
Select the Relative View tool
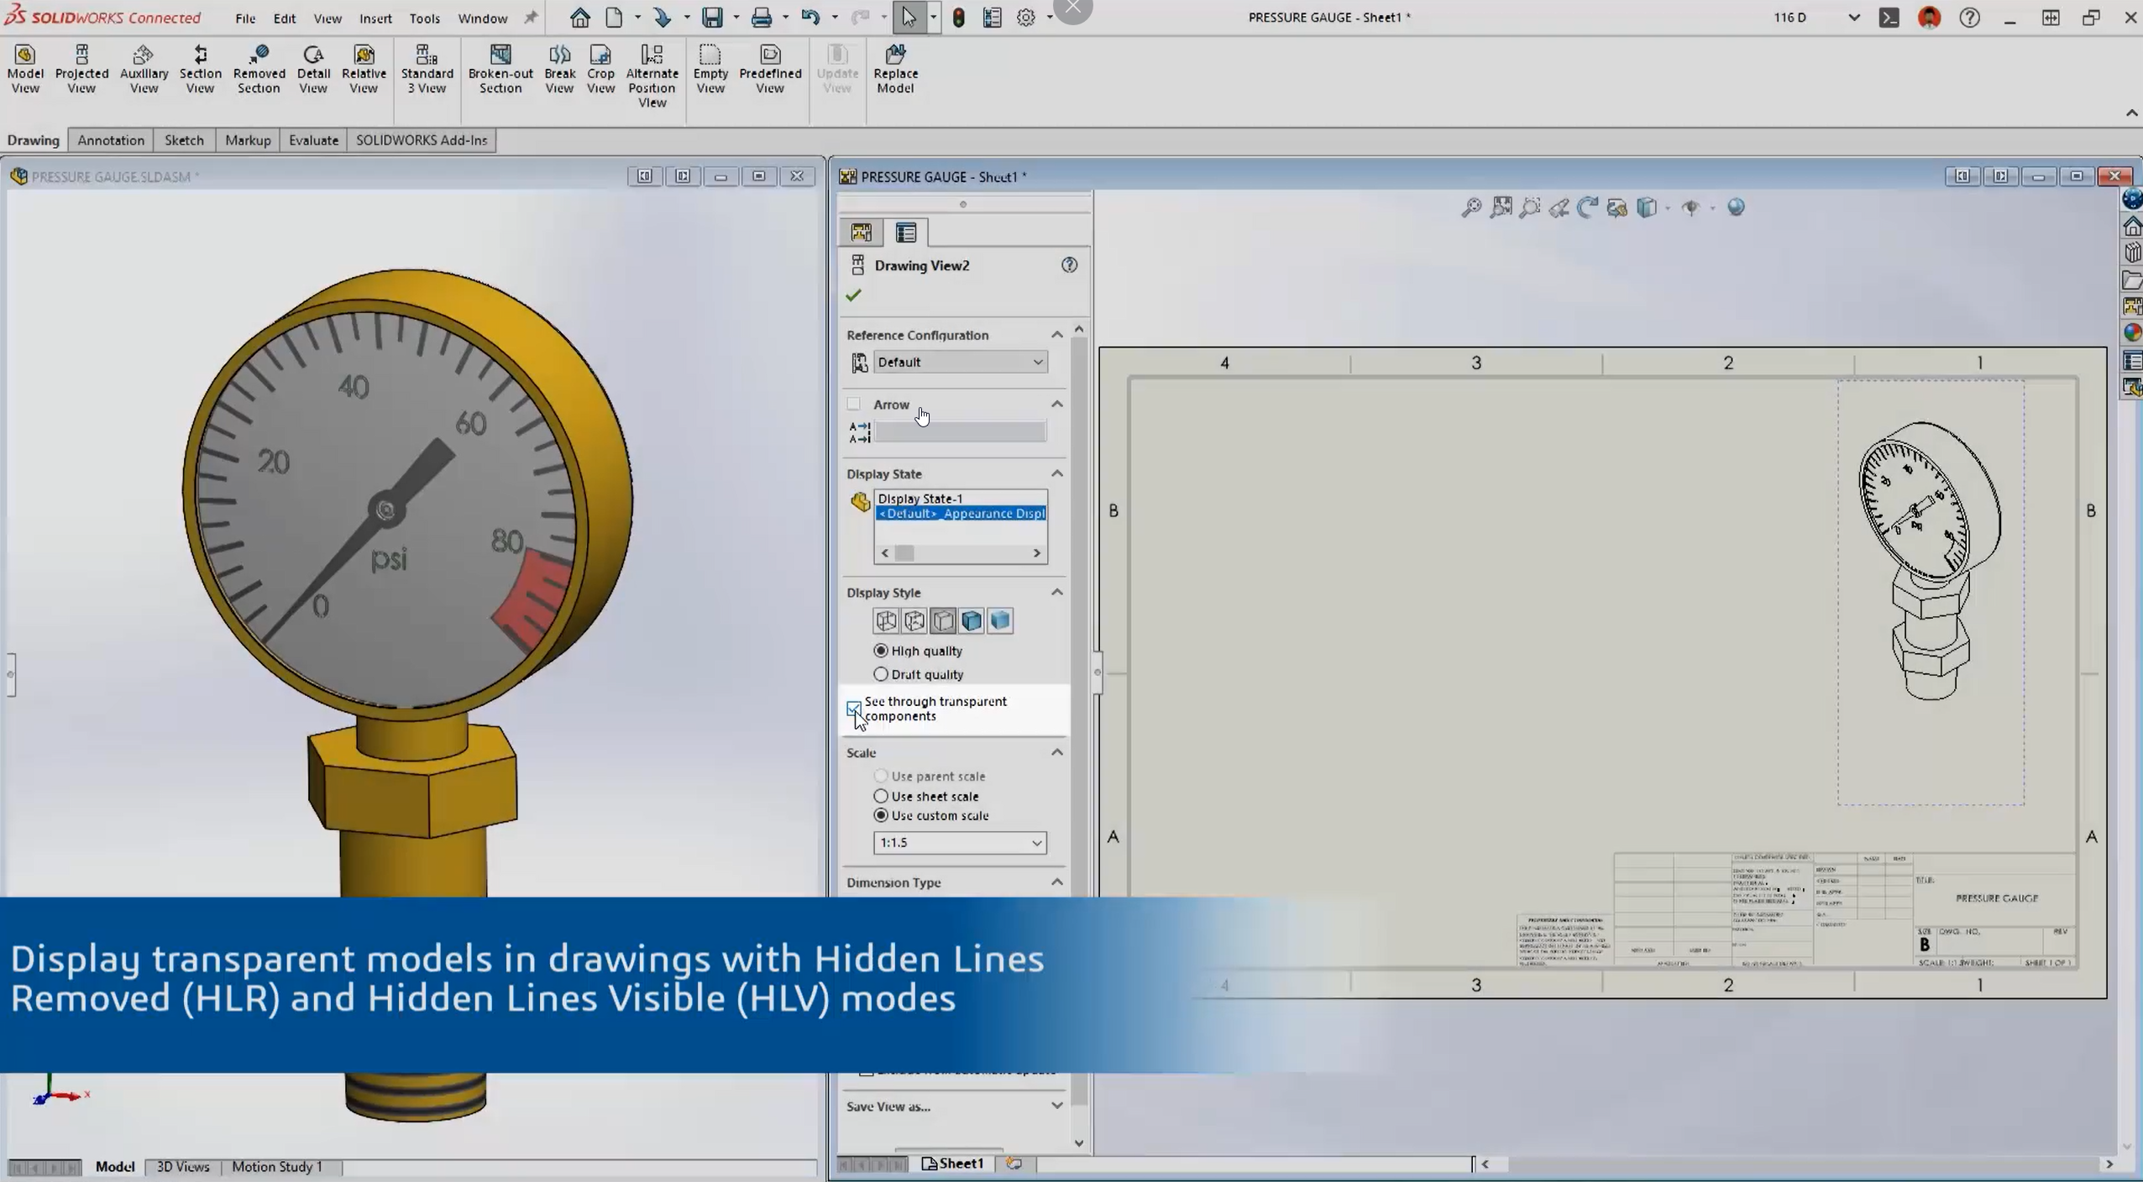(364, 69)
